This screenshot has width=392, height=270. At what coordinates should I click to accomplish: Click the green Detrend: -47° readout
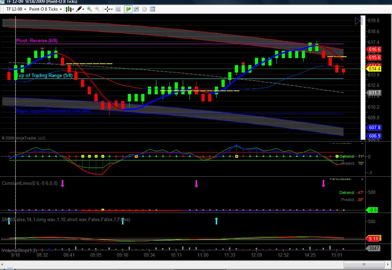(351, 193)
